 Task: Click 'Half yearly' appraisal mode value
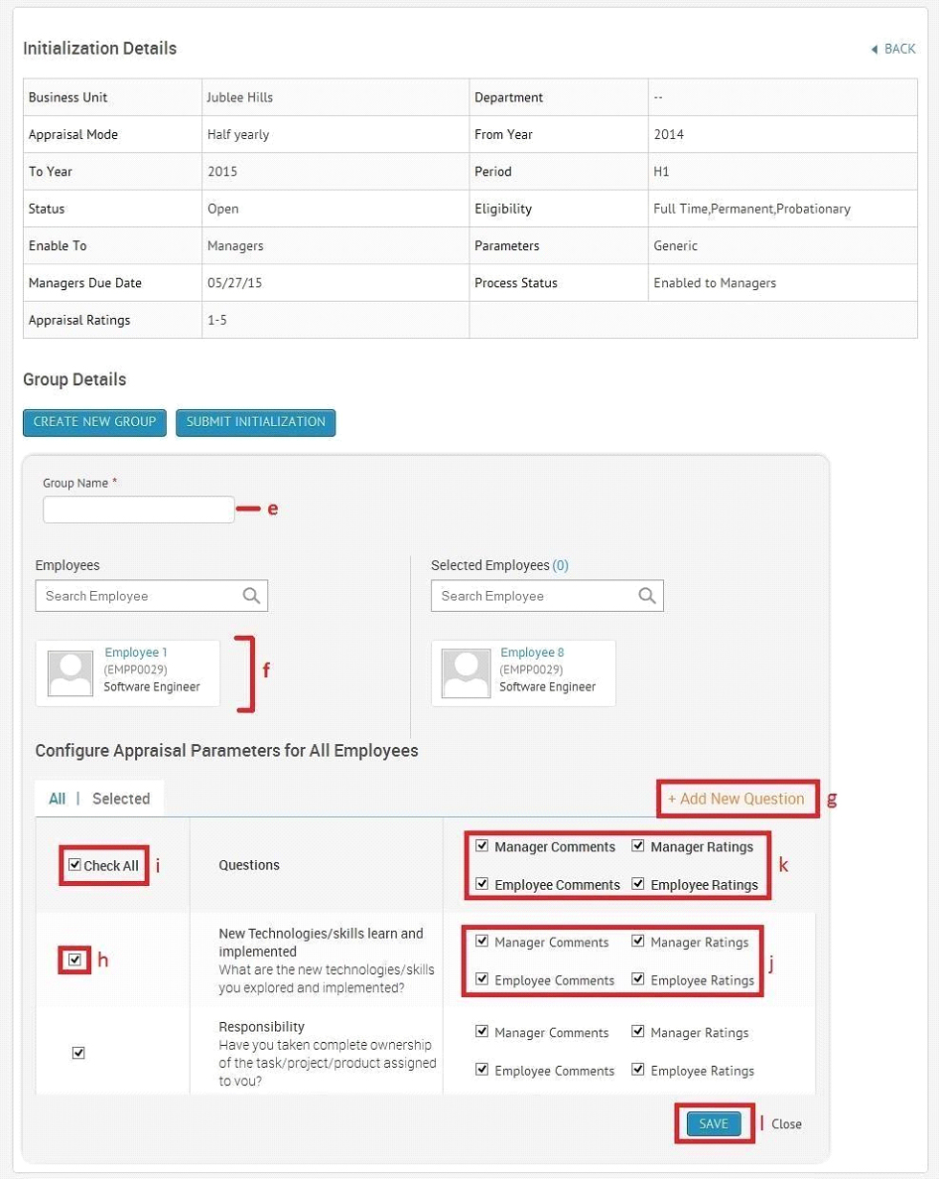pos(238,135)
